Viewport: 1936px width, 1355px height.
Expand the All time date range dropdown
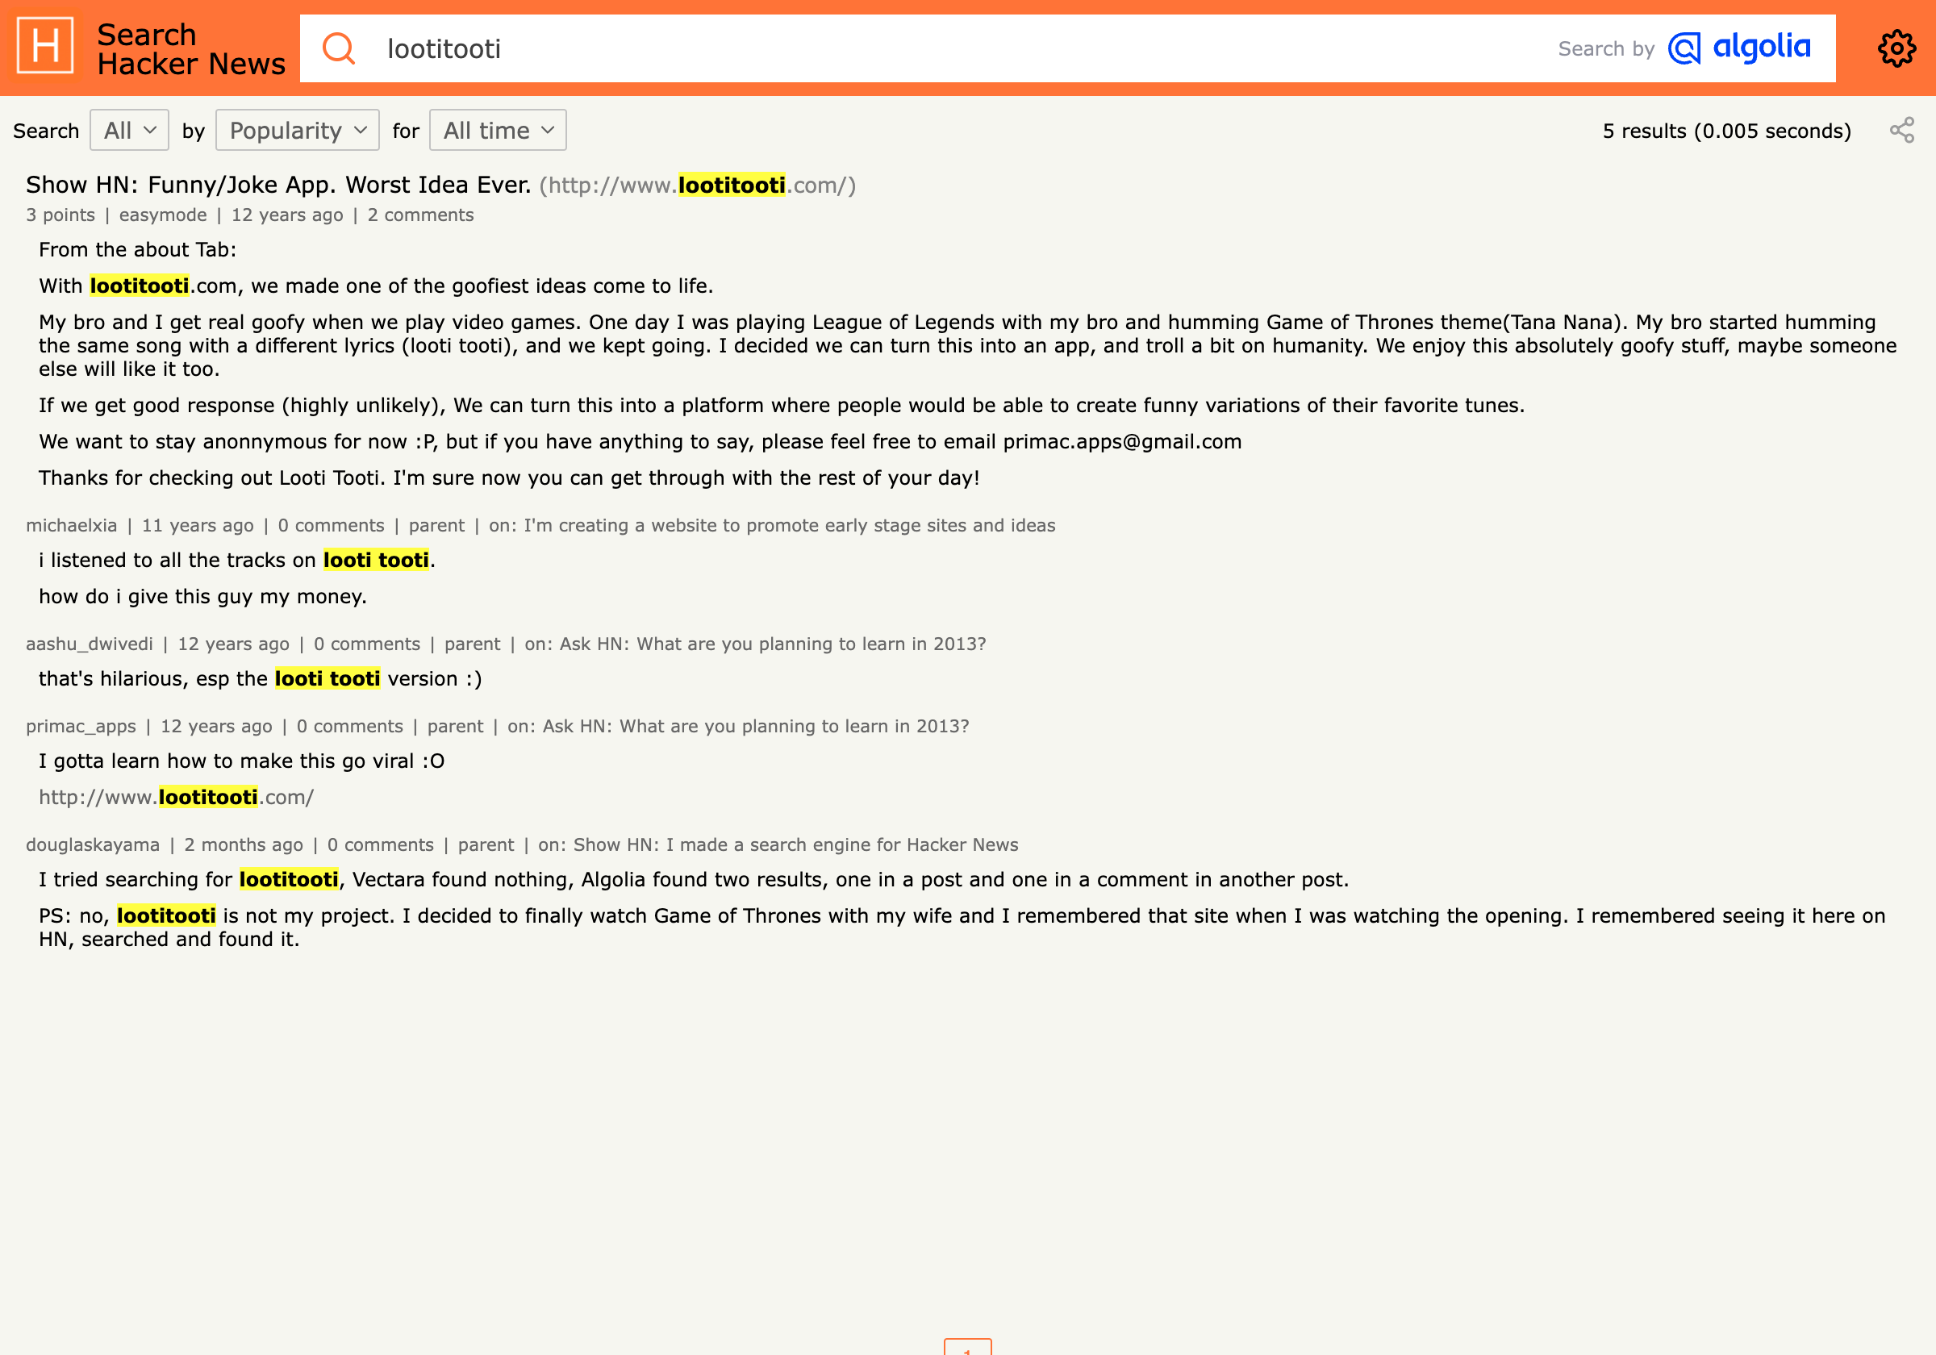(496, 131)
